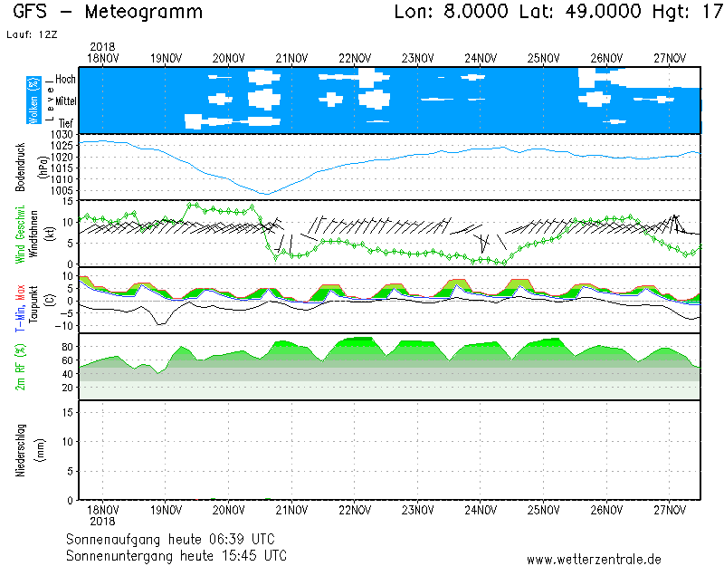Image resolution: width=724 pixels, height=566 pixels.
Task: Click the green 2m RF (%) label
Action: point(20,367)
